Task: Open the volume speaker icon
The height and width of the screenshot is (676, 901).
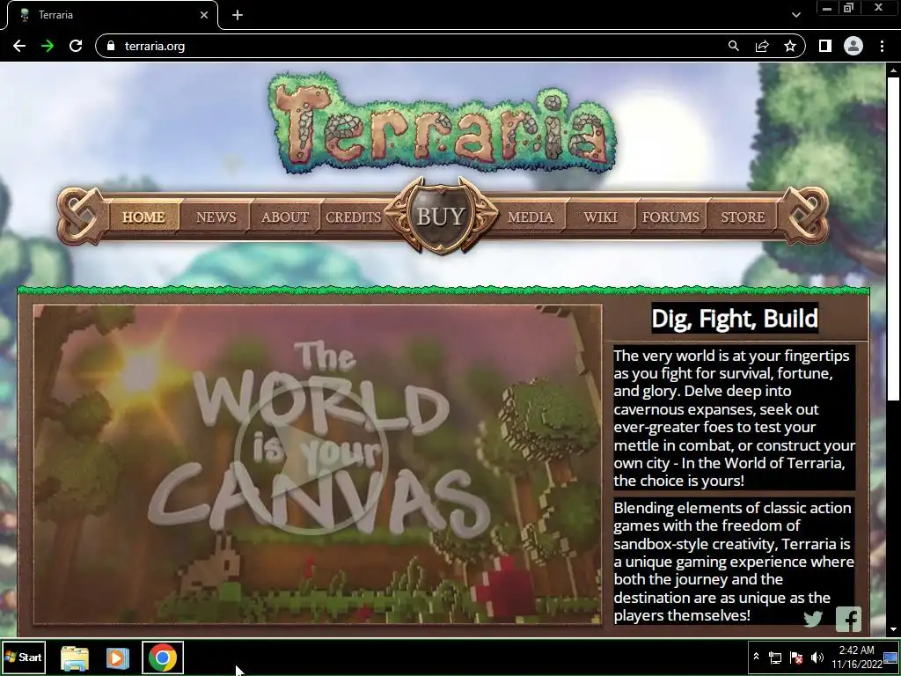Action: (817, 658)
